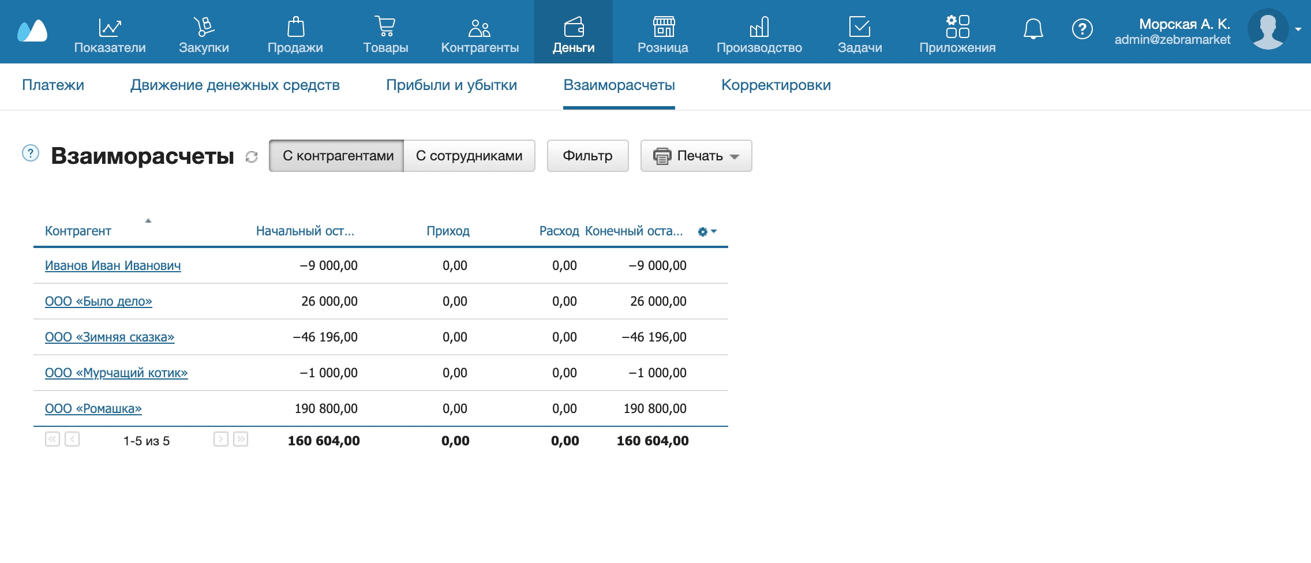Open the Продажи shopping cart icon

click(x=296, y=26)
